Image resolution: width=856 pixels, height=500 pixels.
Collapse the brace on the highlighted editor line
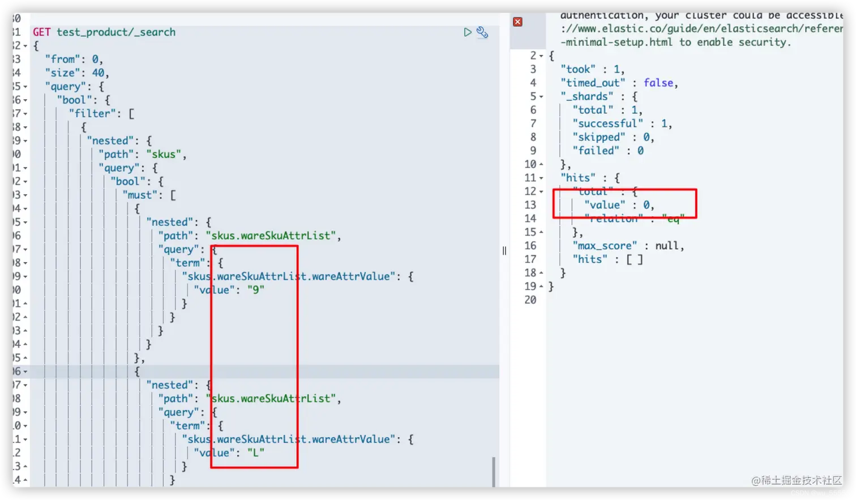25,371
